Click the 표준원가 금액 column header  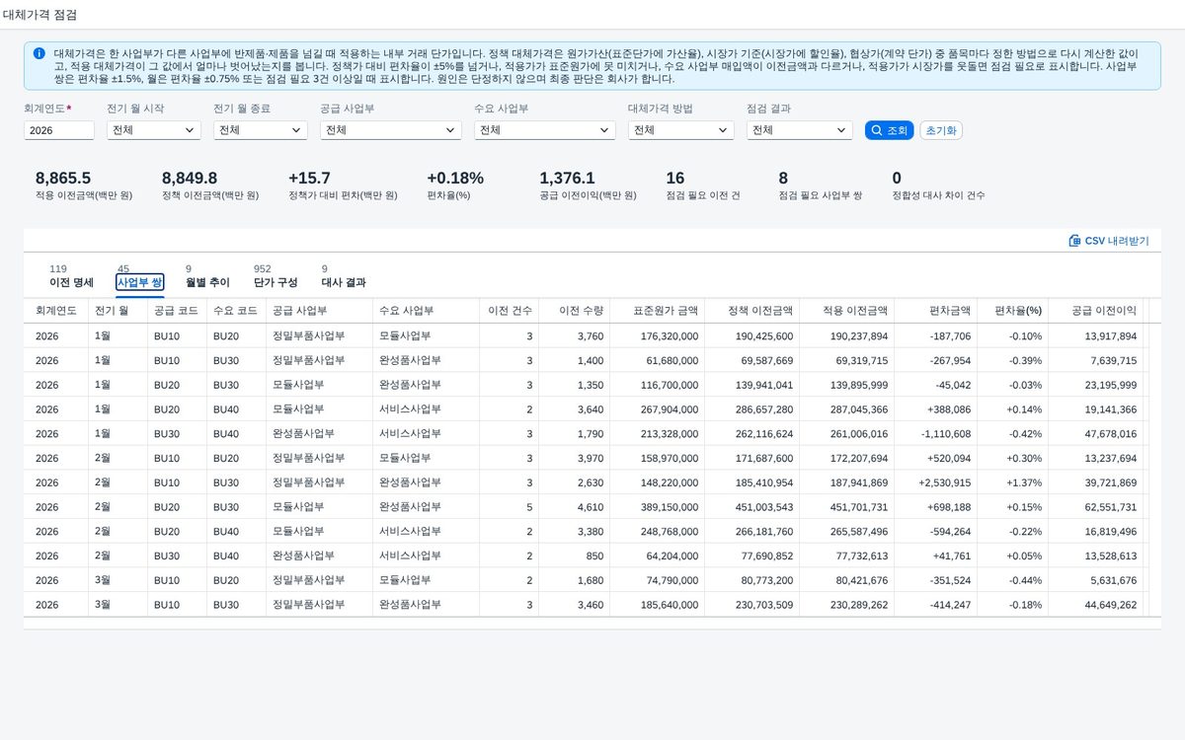(x=658, y=310)
